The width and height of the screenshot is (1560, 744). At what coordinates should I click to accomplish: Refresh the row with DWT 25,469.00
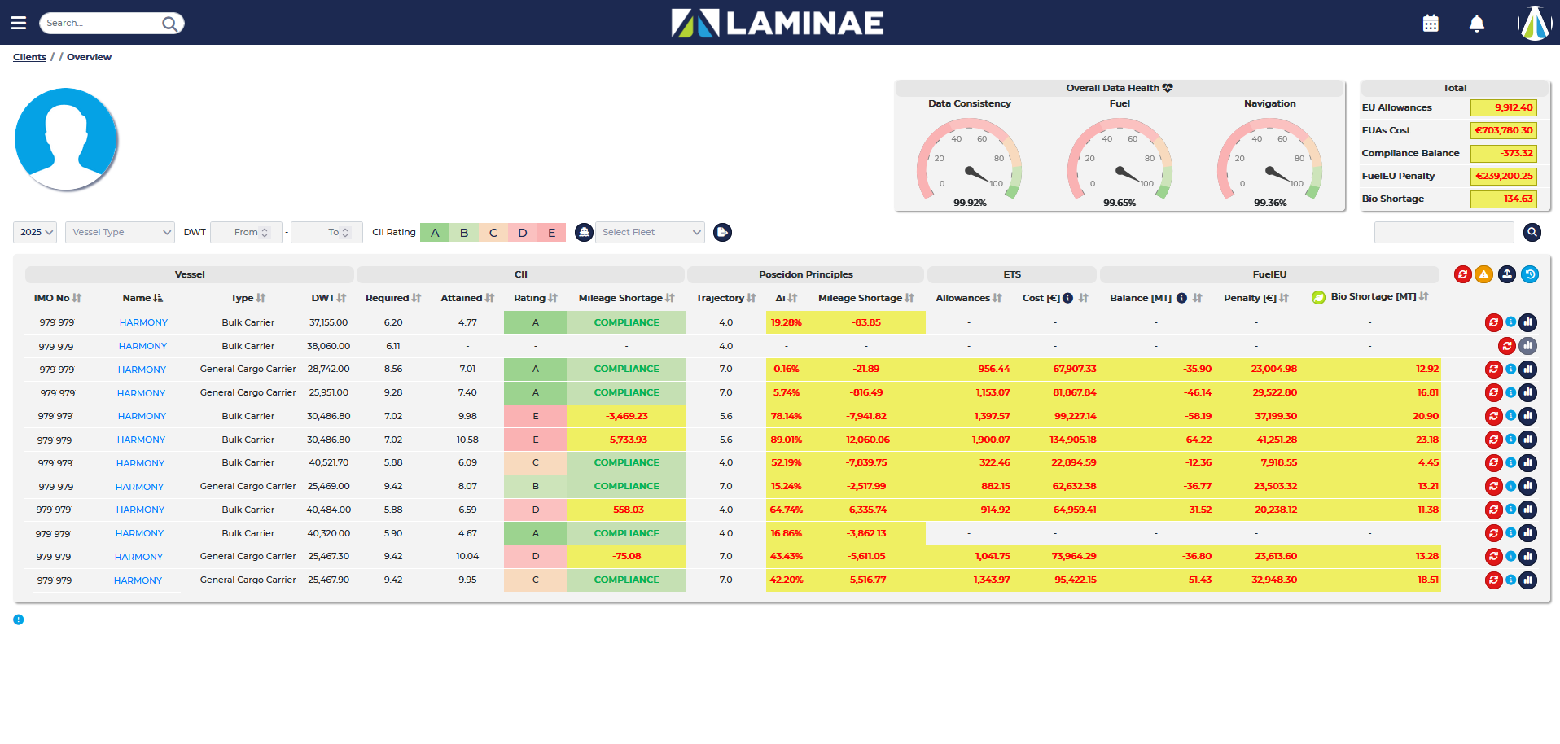tap(1493, 486)
